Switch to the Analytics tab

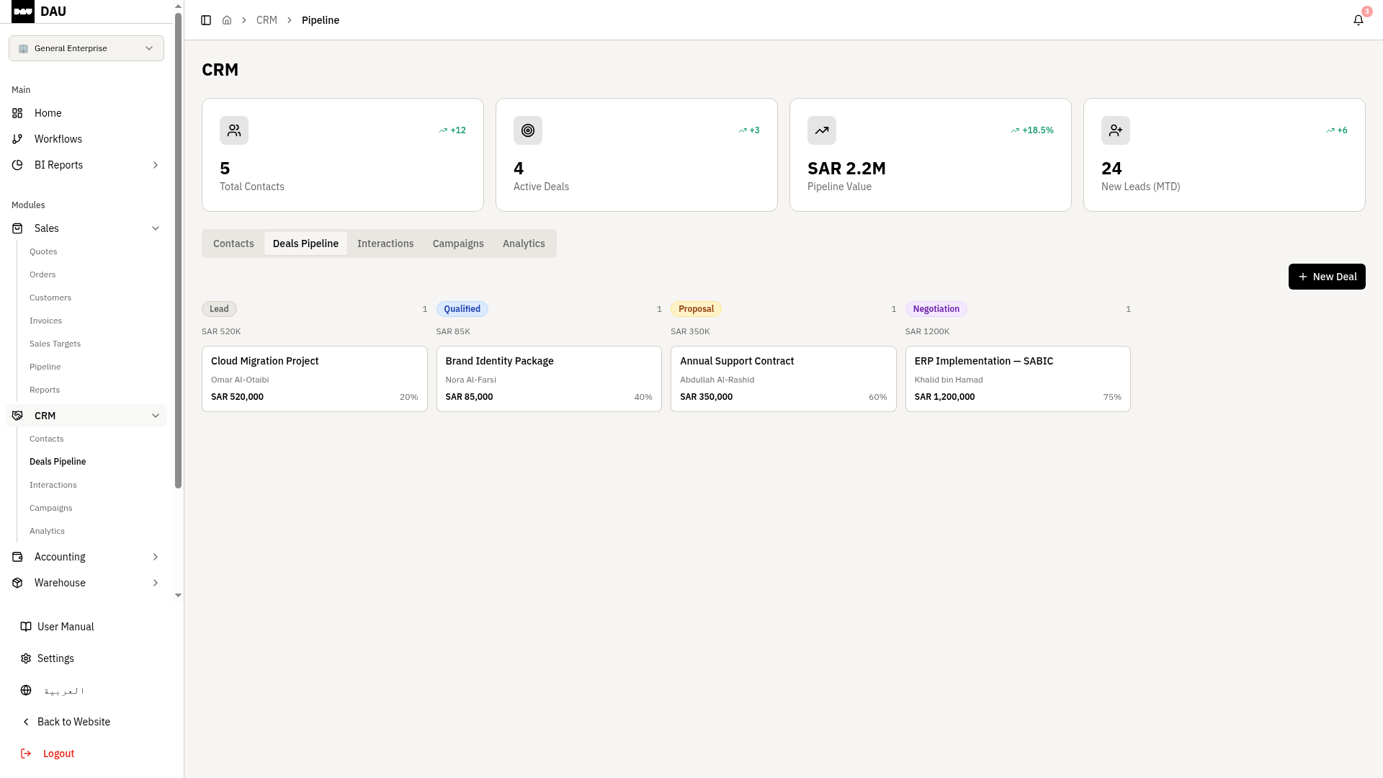[524, 243]
